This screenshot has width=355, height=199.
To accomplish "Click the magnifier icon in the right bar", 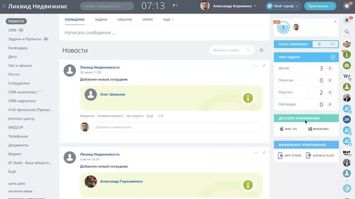I will [347, 32].
